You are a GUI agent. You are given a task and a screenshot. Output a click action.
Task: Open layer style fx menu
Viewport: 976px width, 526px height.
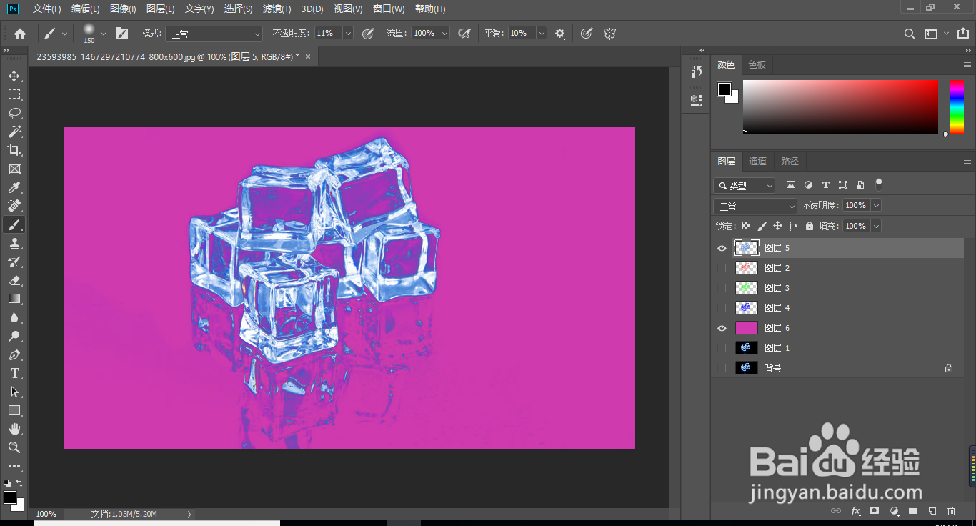click(x=855, y=511)
